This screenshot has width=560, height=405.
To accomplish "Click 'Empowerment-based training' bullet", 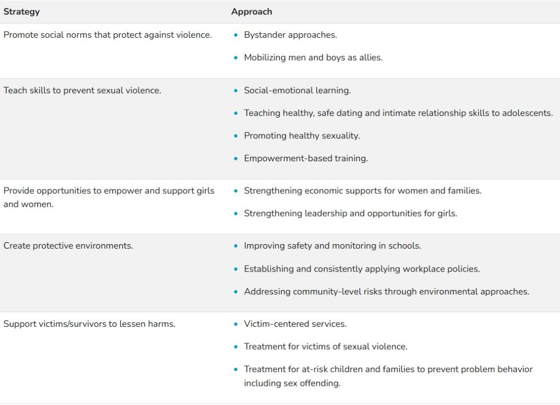I will tap(306, 159).
